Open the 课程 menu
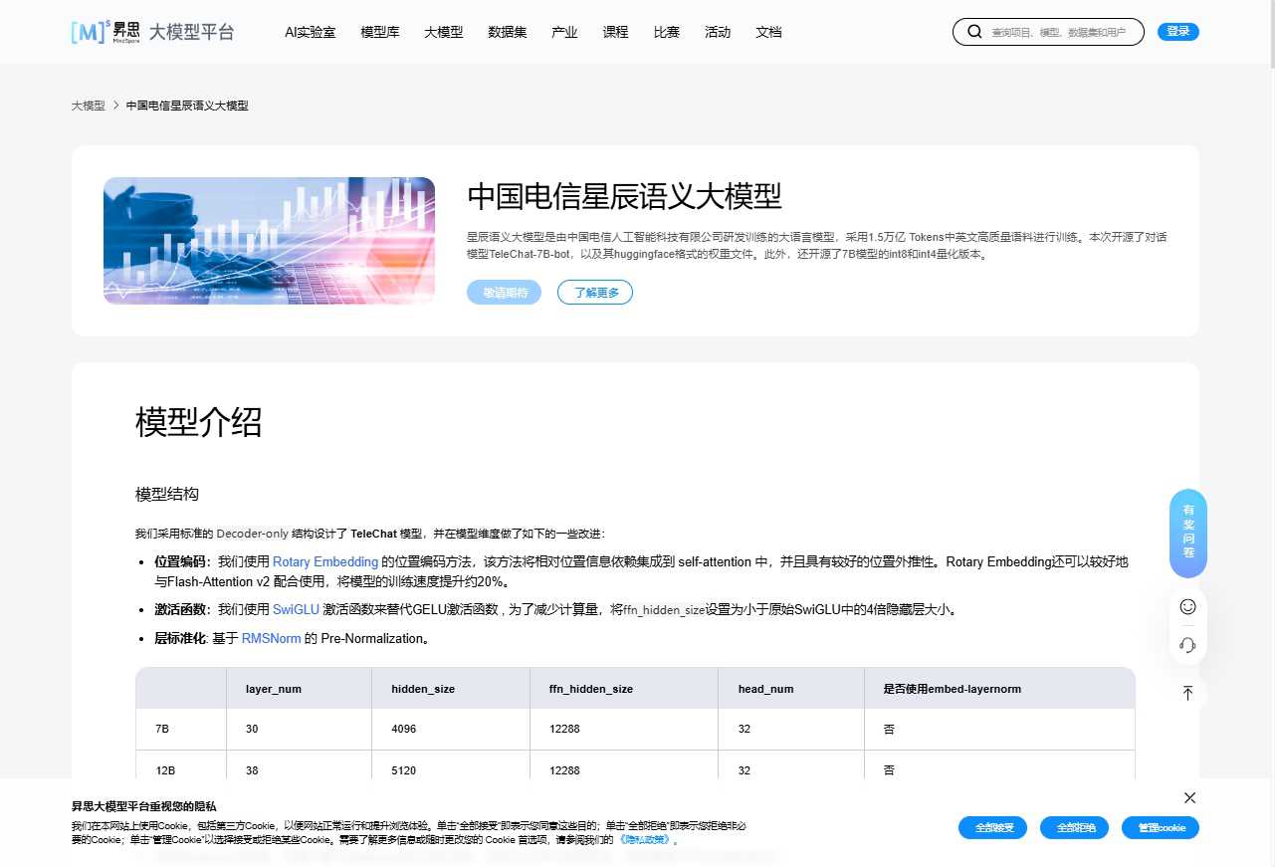The width and height of the screenshot is (1275, 867). 616,32
